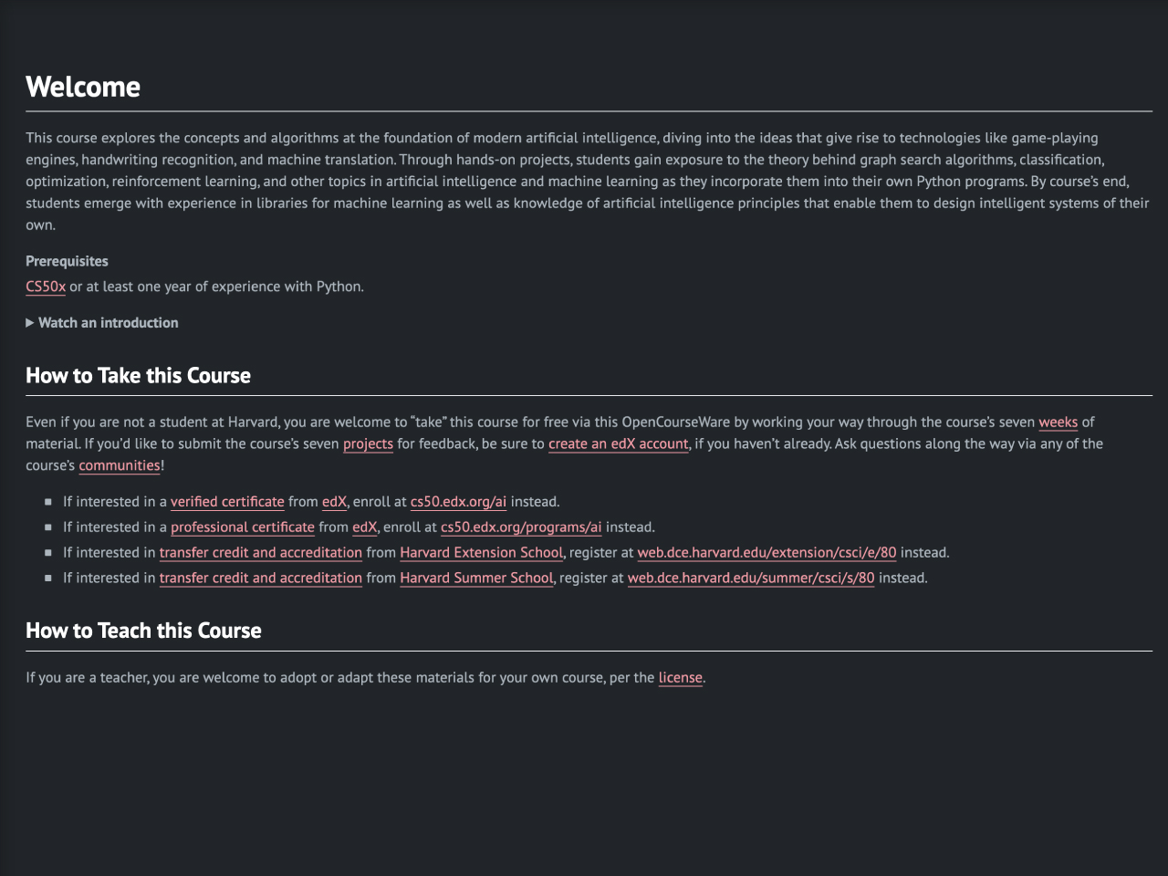The image size is (1168, 876).
Task: Open the license link
Action: pos(681,678)
